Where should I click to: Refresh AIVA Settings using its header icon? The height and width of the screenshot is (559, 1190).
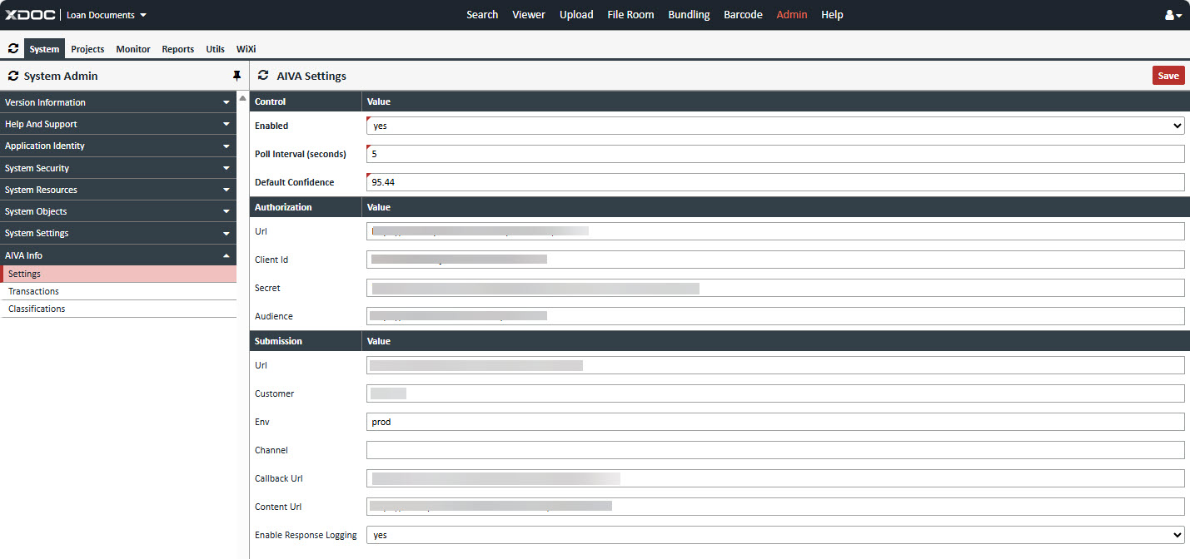pos(263,76)
